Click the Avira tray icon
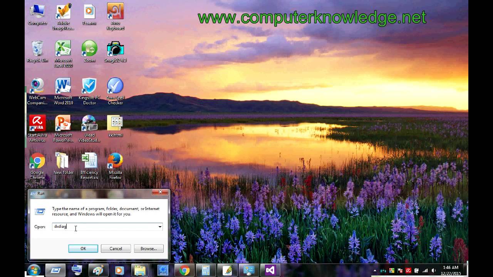The height and width of the screenshot is (277, 493). pos(408,270)
